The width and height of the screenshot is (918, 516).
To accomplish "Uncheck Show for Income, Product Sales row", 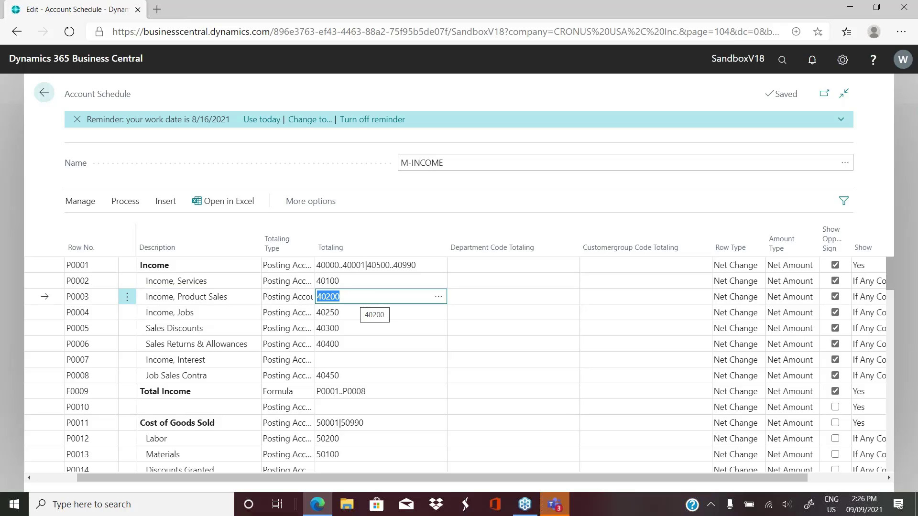I will click(835, 296).
